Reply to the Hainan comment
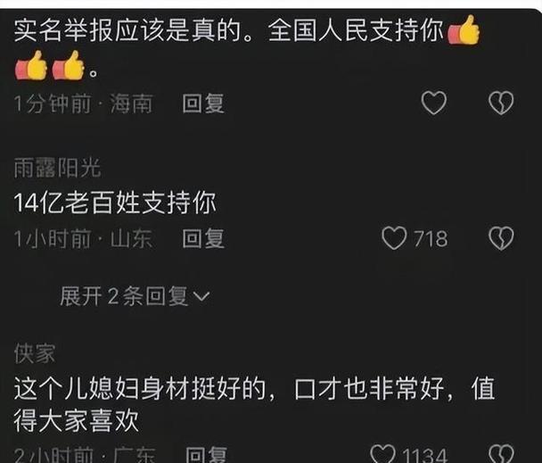Screen dimensions: 542x463 203,103
